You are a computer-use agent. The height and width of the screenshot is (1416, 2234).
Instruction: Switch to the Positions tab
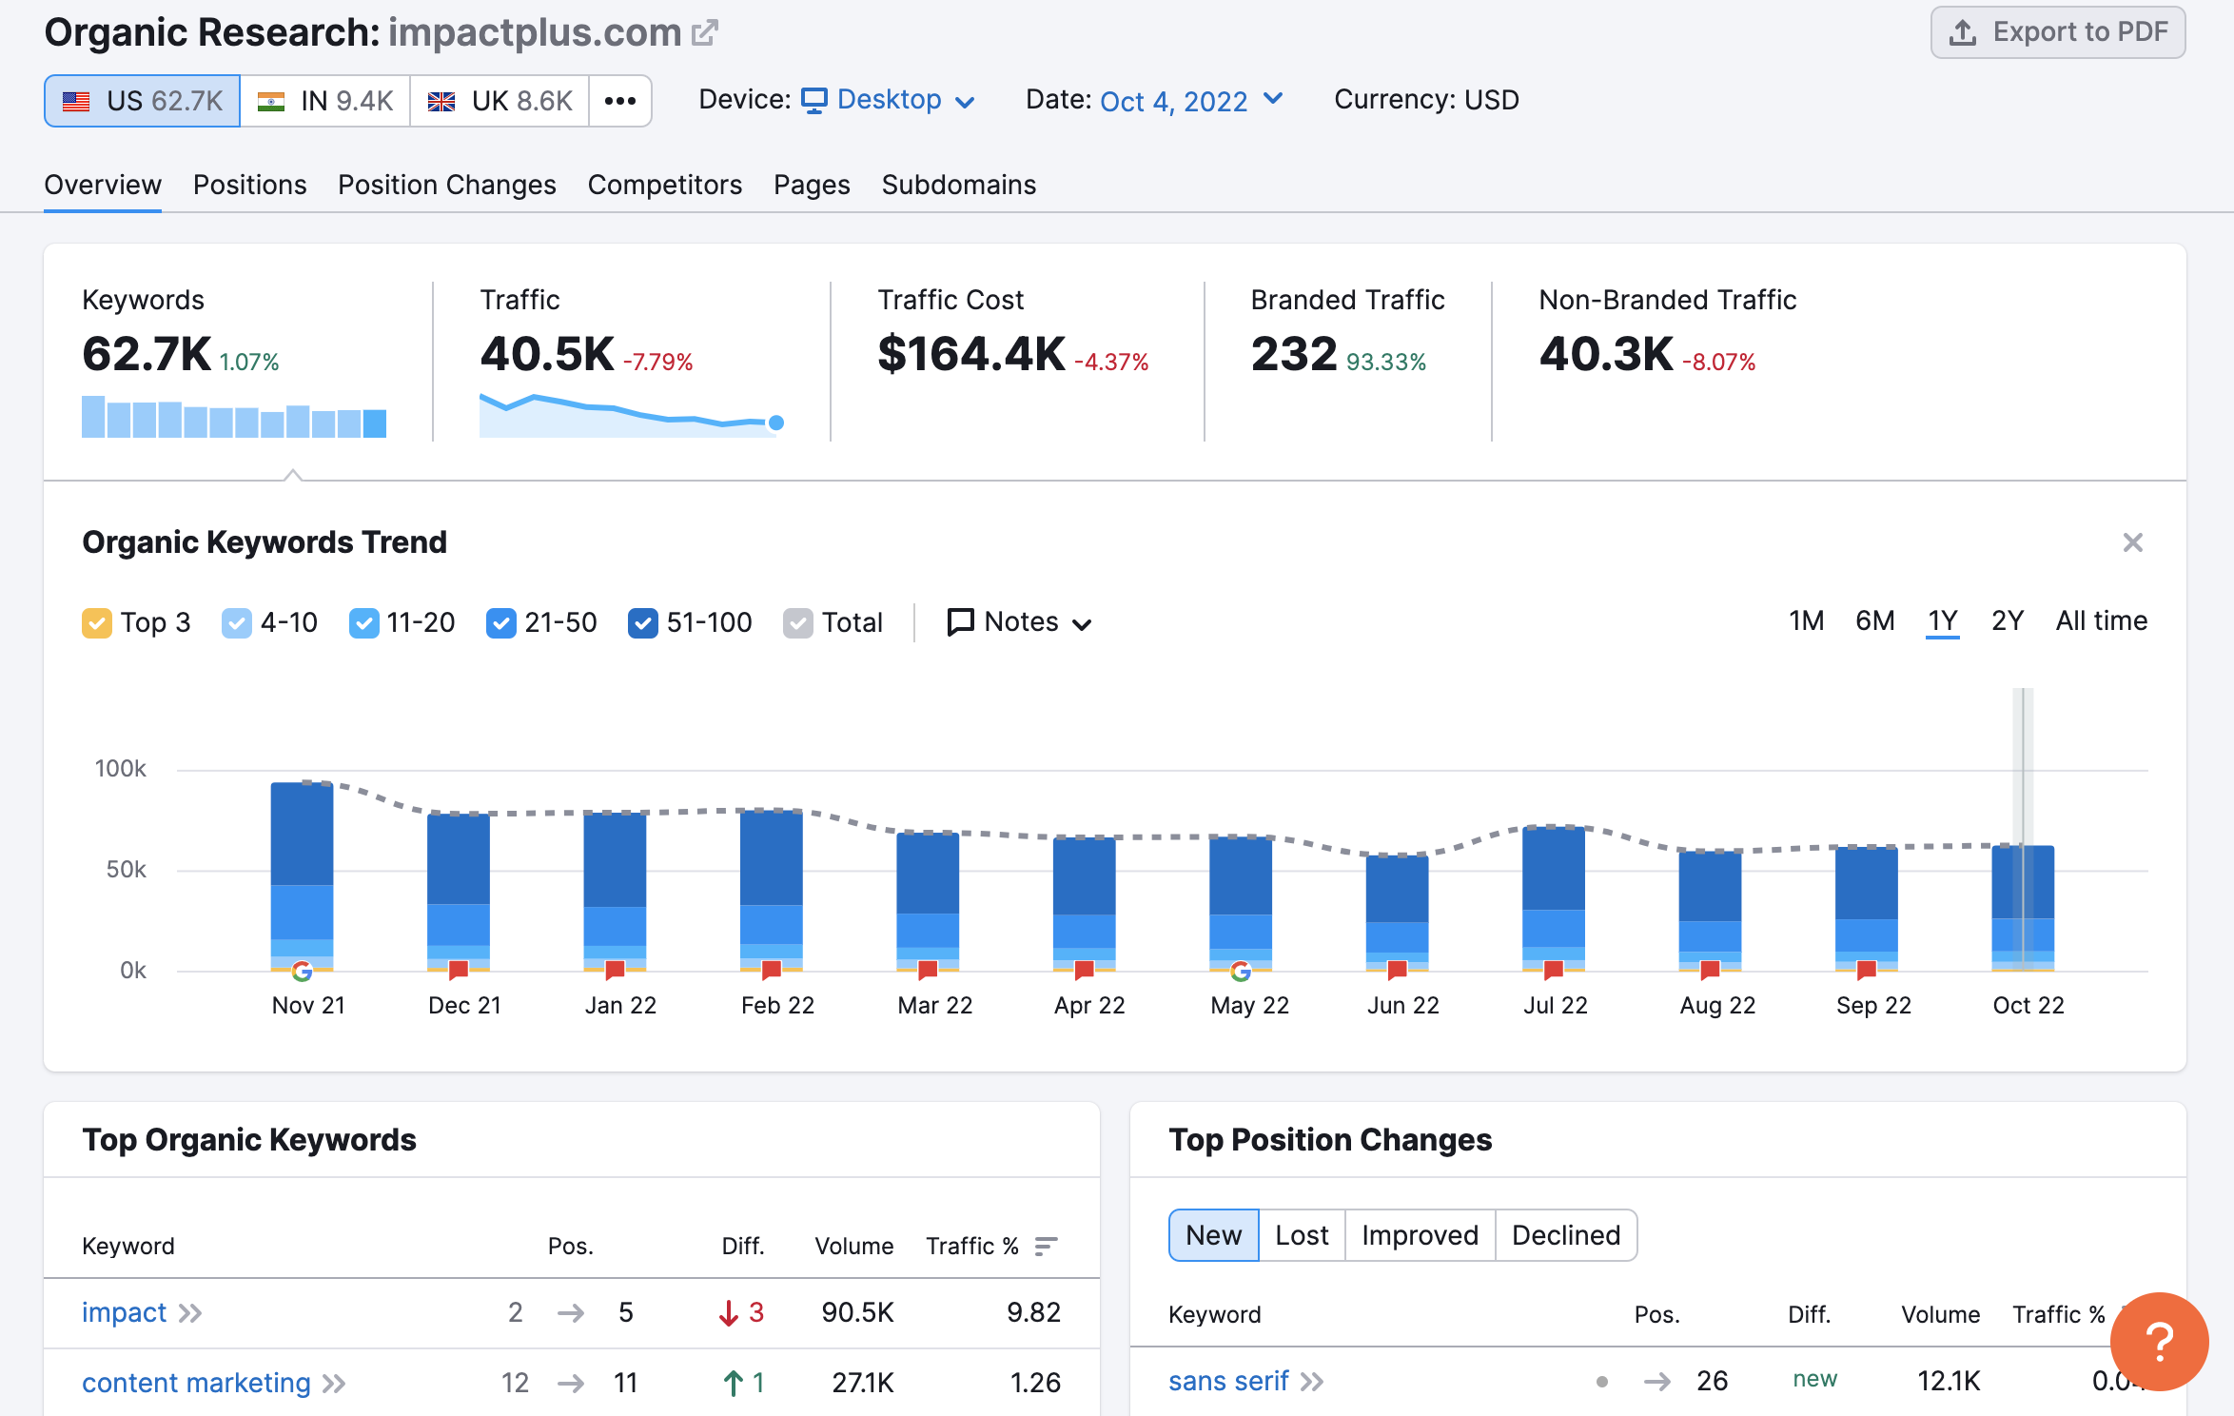249,185
